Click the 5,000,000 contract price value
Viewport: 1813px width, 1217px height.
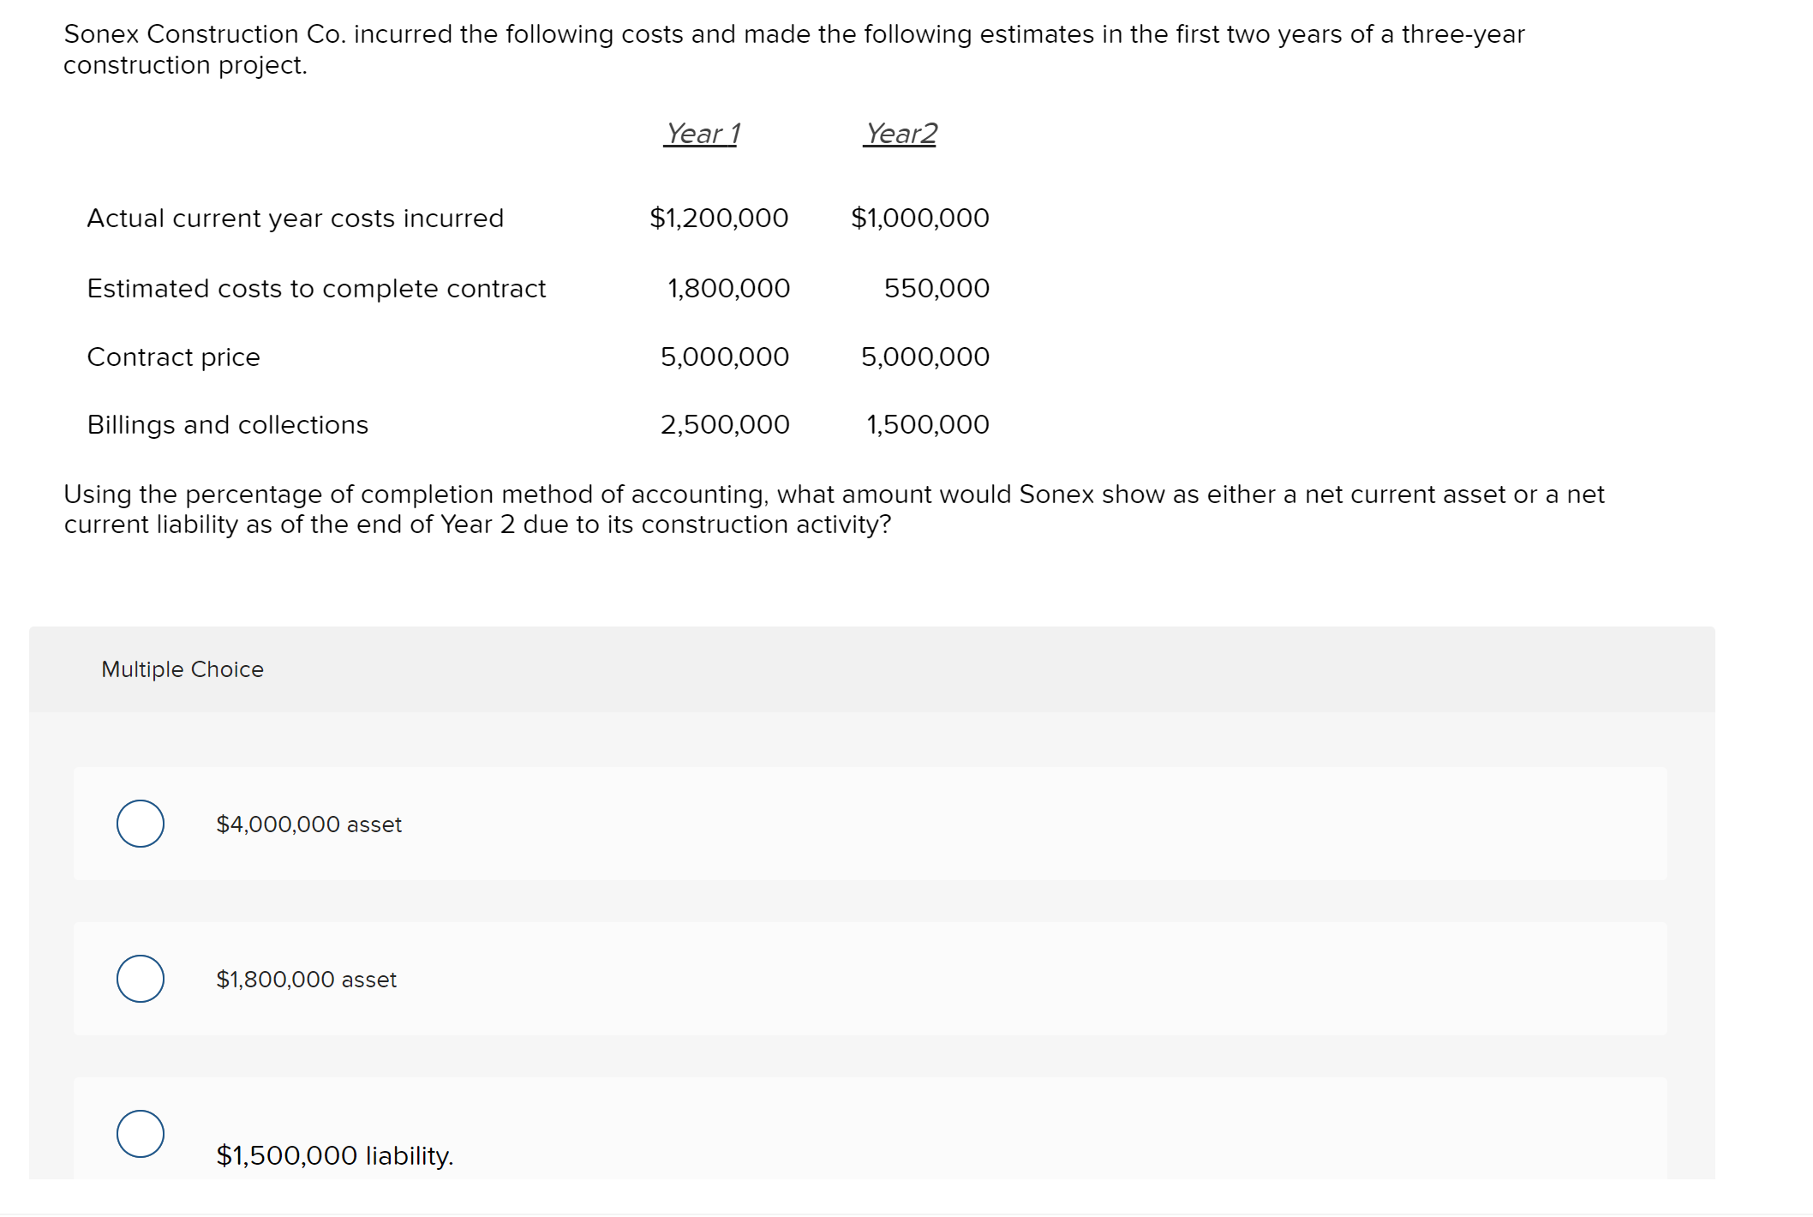tap(724, 357)
